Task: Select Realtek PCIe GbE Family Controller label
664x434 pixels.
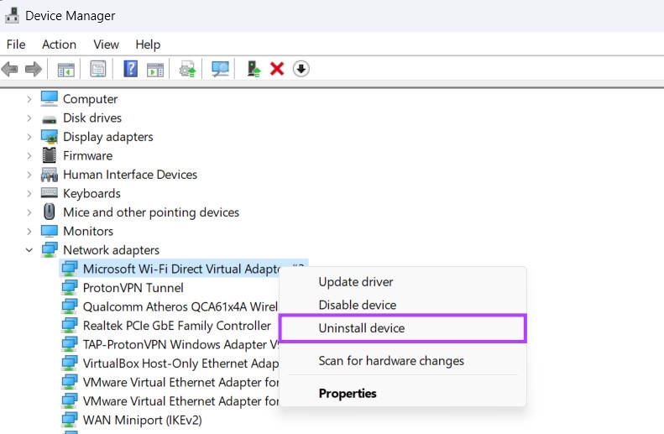Action: click(176, 326)
